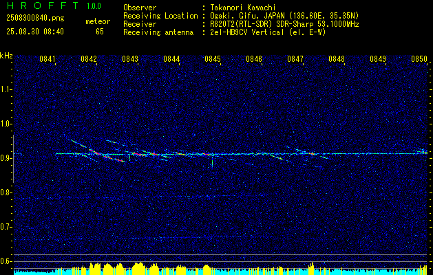Click the gray vertical frequency range bar
This screenshot has height=275, width=433.
(13, 159)
